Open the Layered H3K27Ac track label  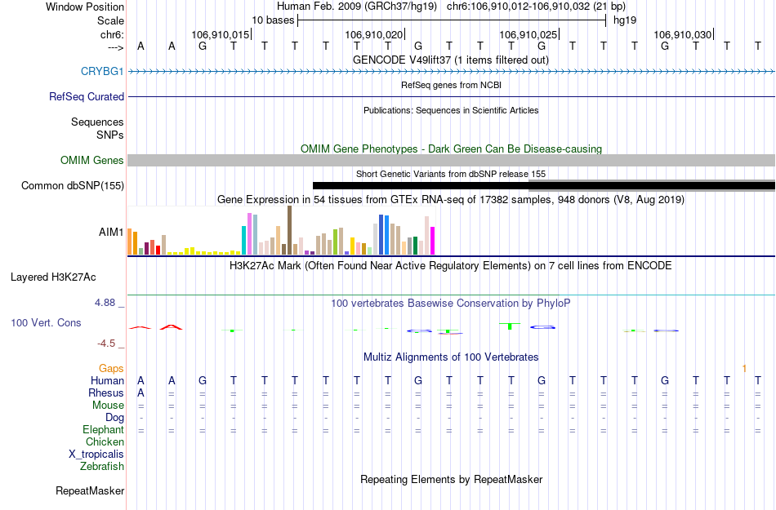coord(53,277)
